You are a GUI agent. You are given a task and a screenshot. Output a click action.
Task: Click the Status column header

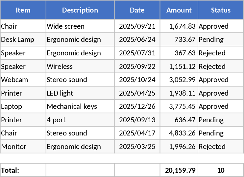pos(221,10)
